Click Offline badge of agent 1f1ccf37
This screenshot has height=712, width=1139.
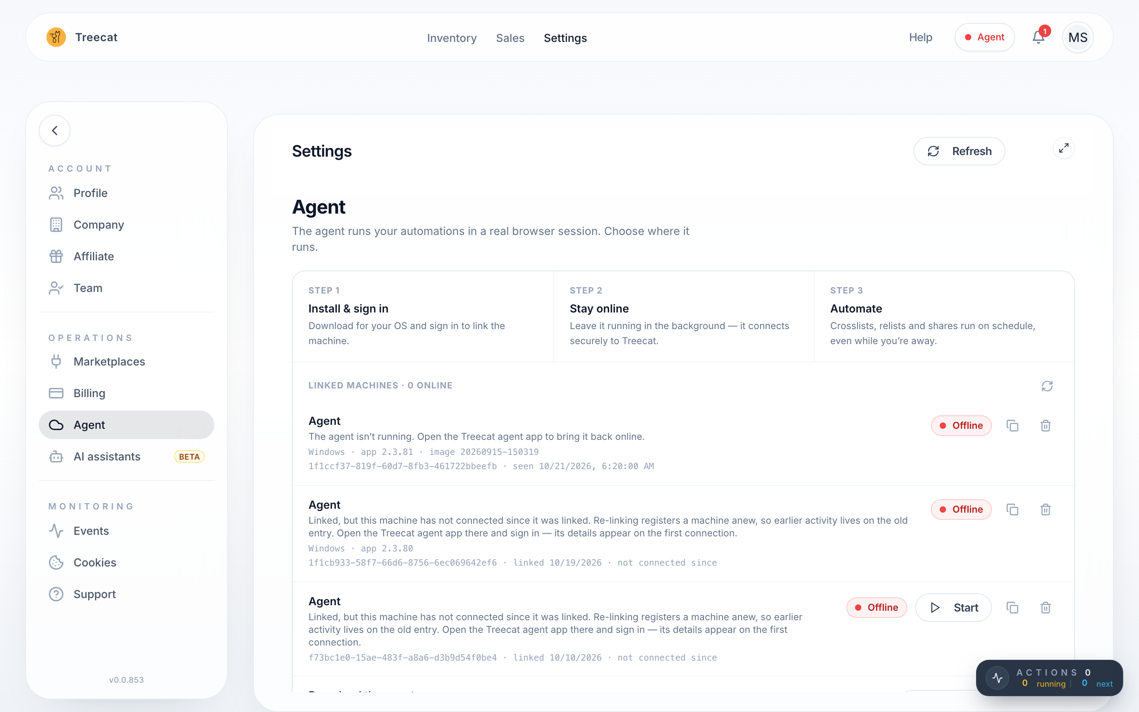961,426
